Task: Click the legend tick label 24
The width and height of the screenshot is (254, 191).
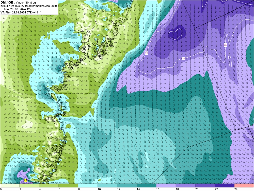Action: pyautogui.click(x=236, y=189)
